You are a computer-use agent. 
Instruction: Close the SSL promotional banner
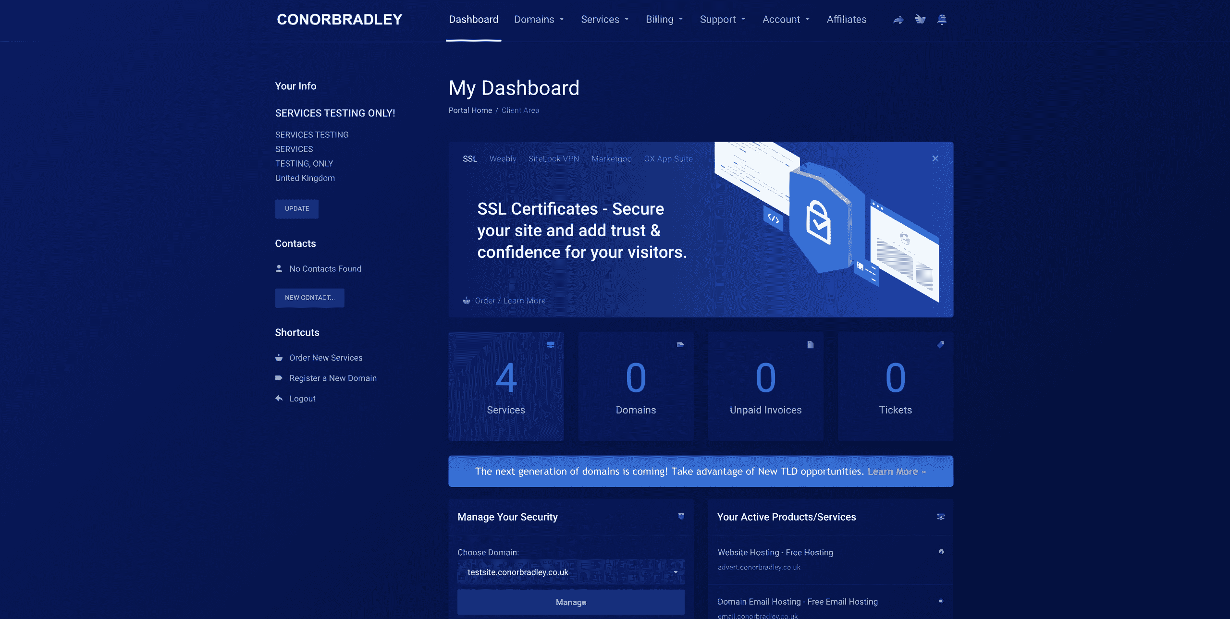[935, 158]
